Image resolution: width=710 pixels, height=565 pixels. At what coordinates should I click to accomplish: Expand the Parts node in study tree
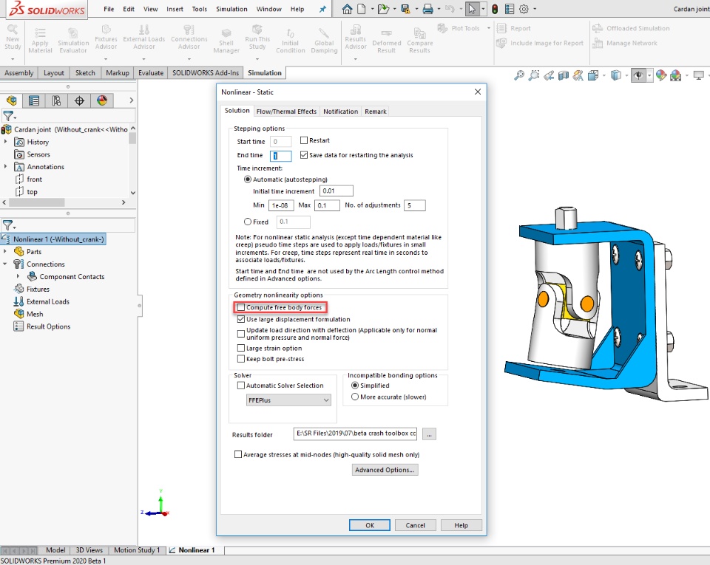coord(5,251)
